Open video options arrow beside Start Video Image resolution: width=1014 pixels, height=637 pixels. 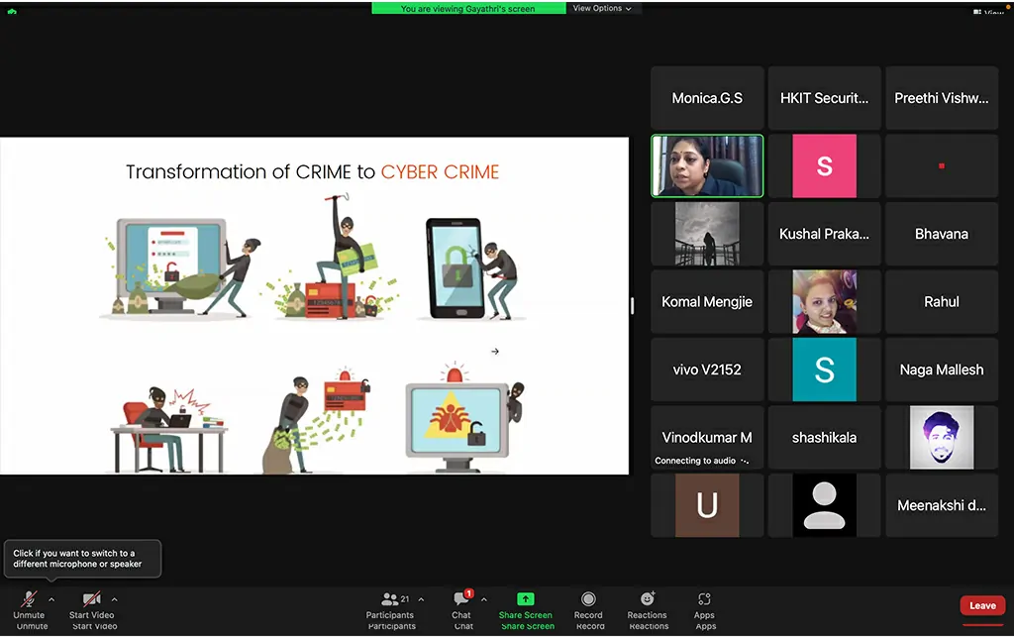(x=115, y=599)
